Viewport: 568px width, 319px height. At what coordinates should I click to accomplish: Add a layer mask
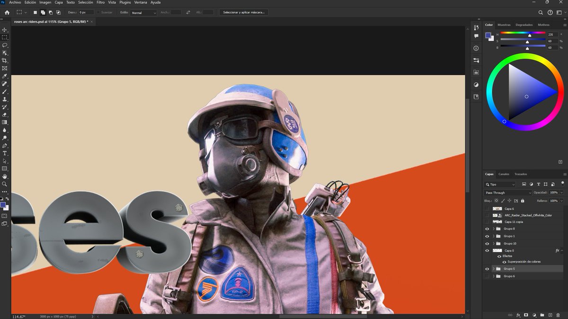pyautogui.click(x=526, y=315)
